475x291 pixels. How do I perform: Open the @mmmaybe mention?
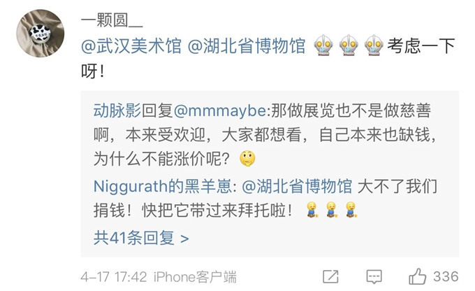pyautogui.click(x=220, y=111)
